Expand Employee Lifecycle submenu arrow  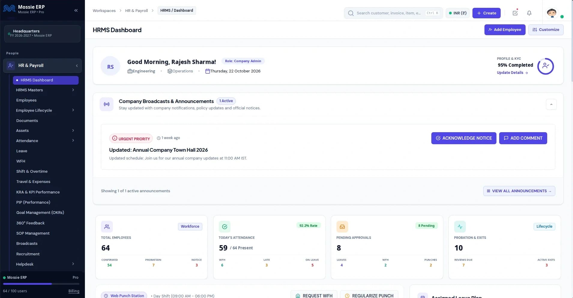(x=73, y=110)
